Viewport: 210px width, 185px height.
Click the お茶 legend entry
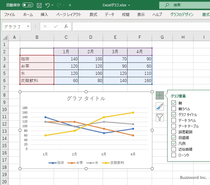pos(75,163)
